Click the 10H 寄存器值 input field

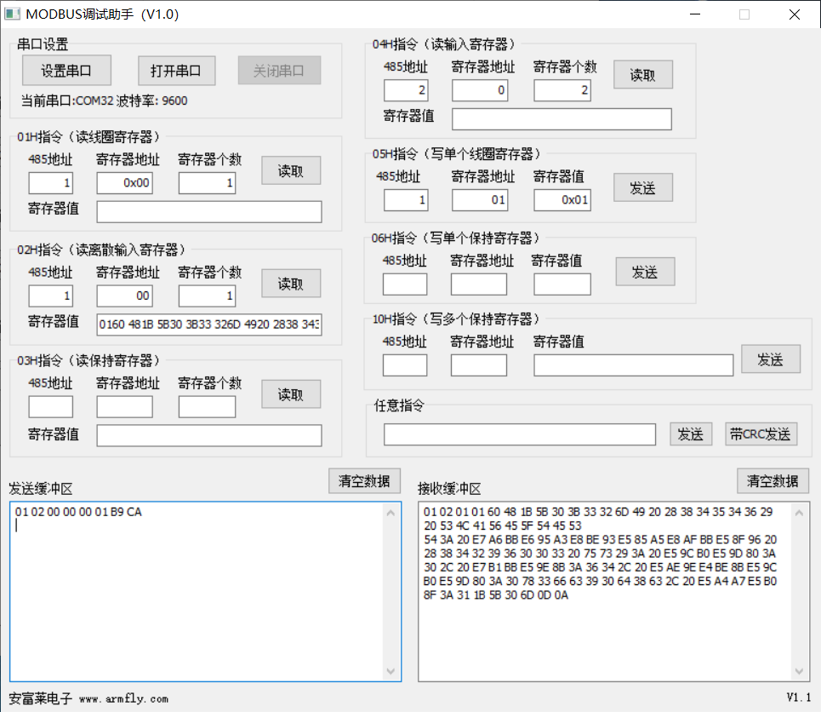coord(633,365)
